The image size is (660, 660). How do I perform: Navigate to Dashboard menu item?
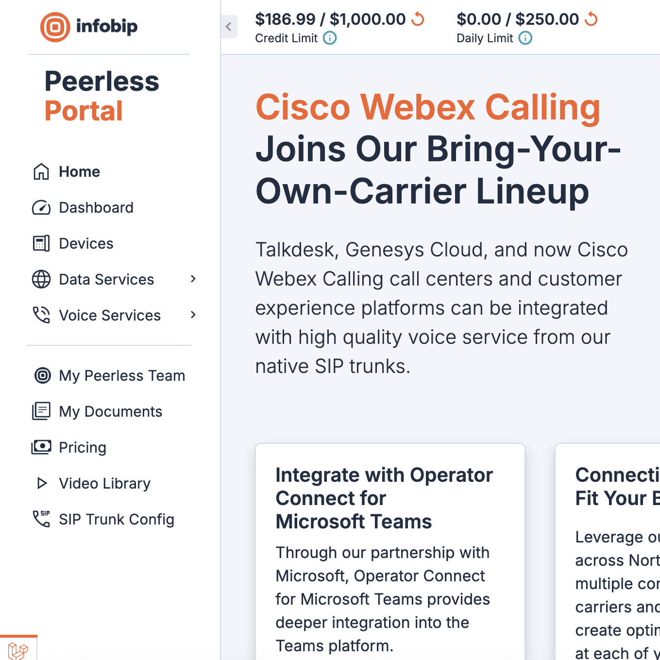coord(96,207)
